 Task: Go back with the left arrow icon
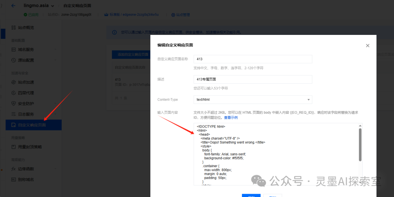point(13,5)
